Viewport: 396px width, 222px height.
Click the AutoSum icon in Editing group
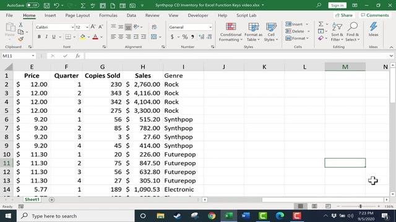[321, 24]
